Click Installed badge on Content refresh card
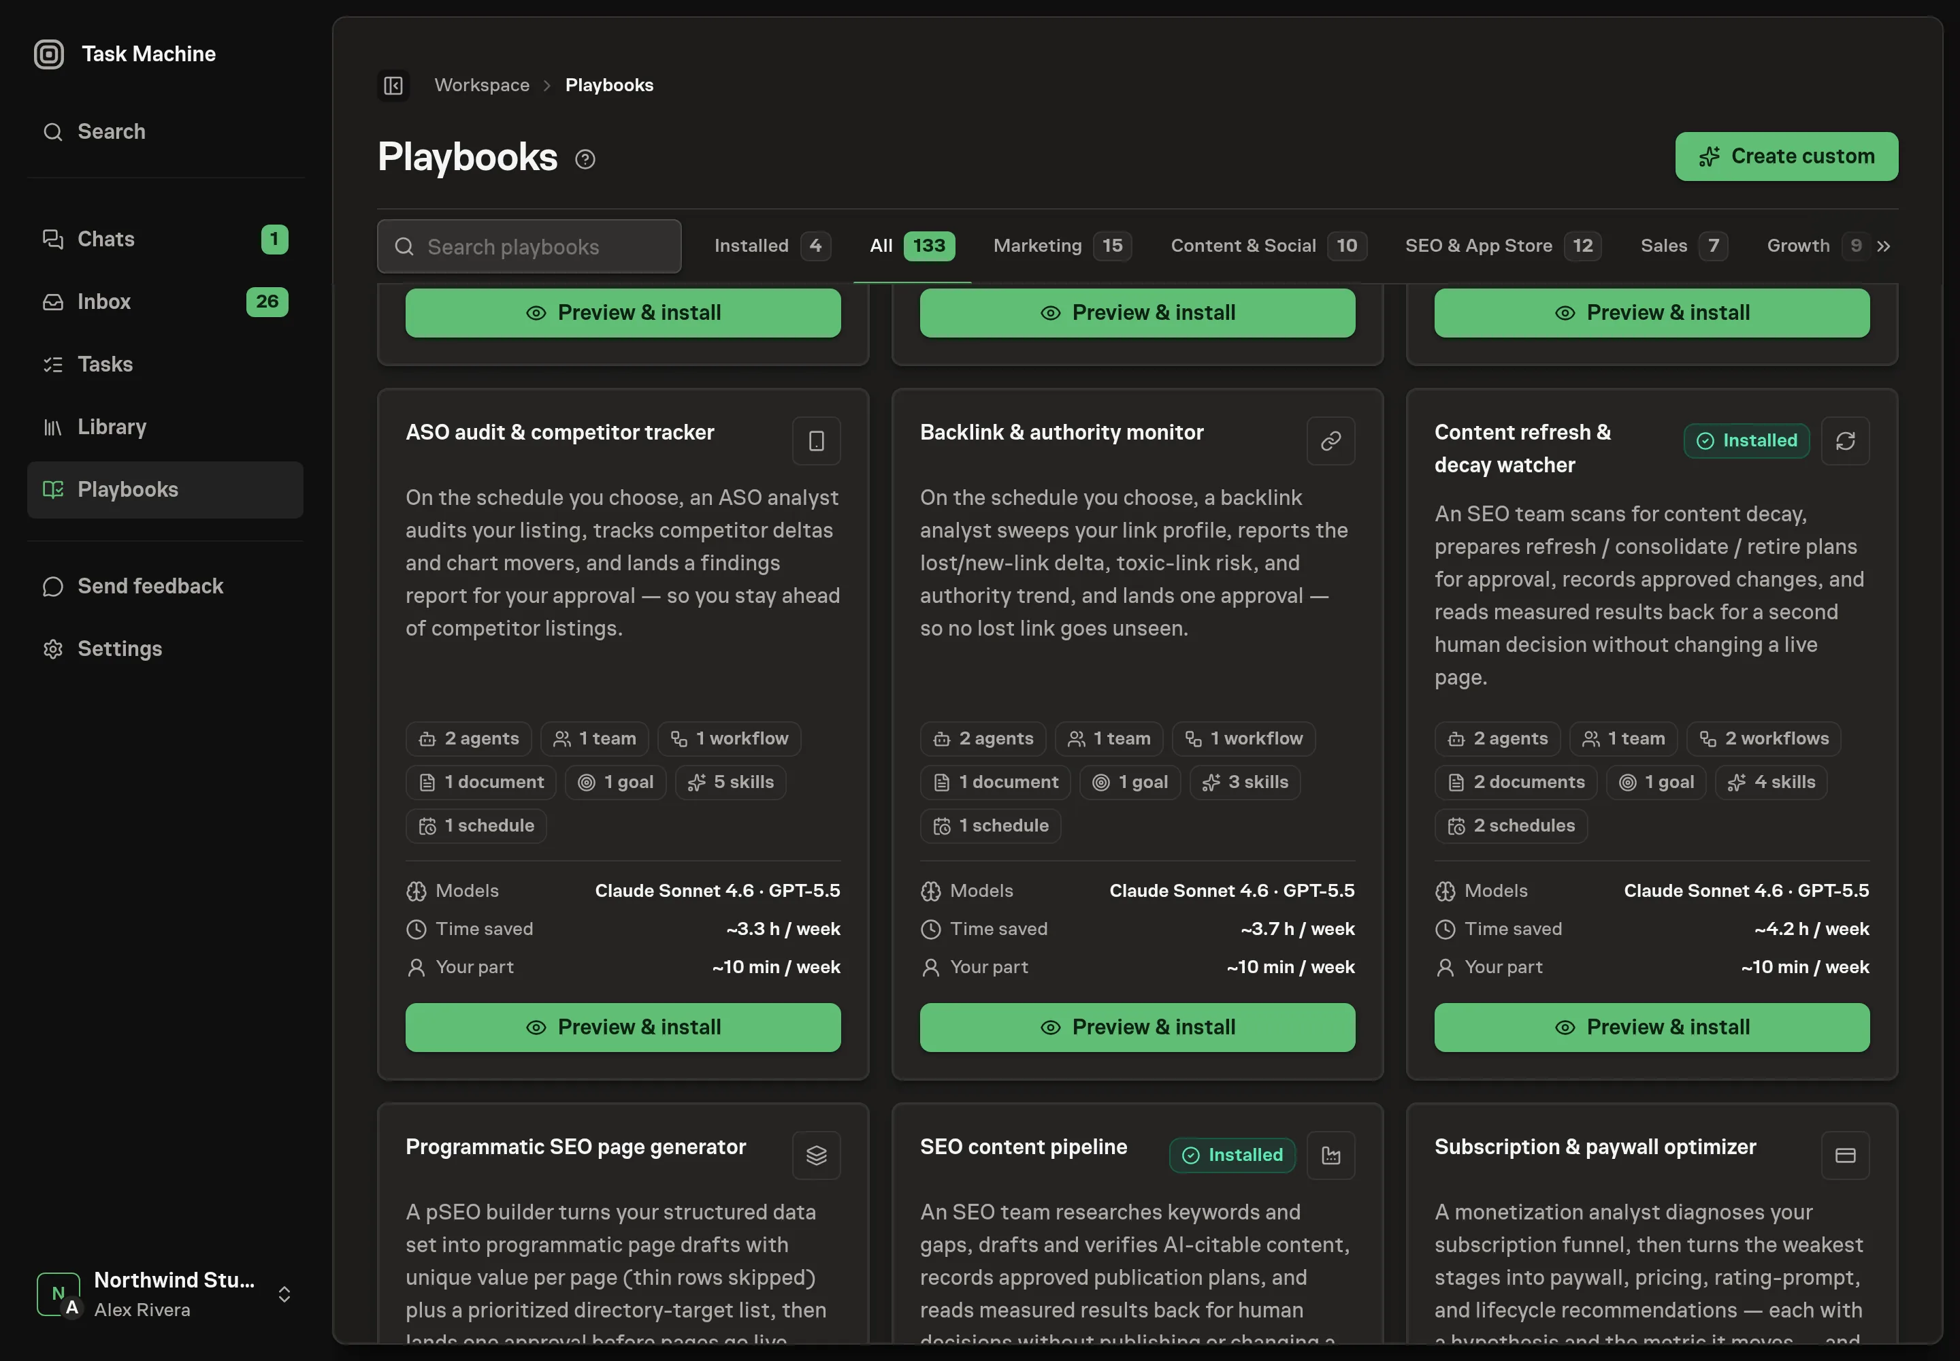Screen dimensions: 1960x1361 [x=1746, y=441]
